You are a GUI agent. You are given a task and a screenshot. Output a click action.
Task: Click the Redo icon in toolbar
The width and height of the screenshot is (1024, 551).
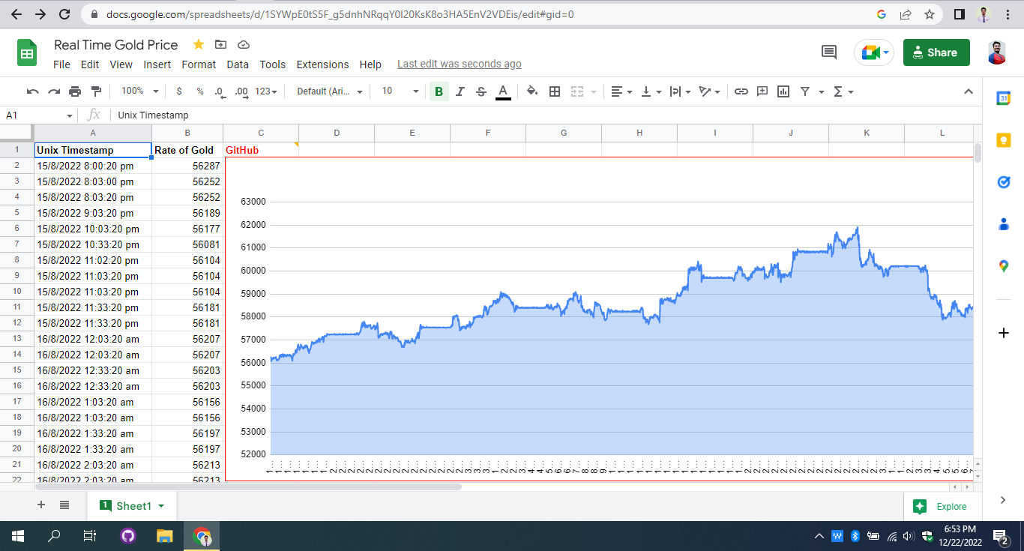tap(54, 91)
